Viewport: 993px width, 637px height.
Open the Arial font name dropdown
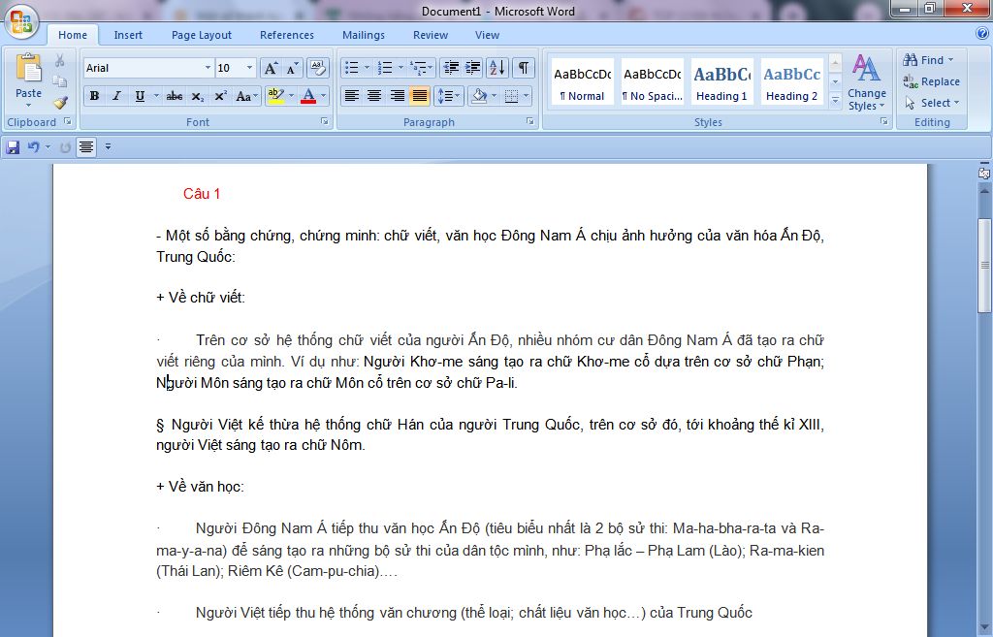click(x=208, y=68)
